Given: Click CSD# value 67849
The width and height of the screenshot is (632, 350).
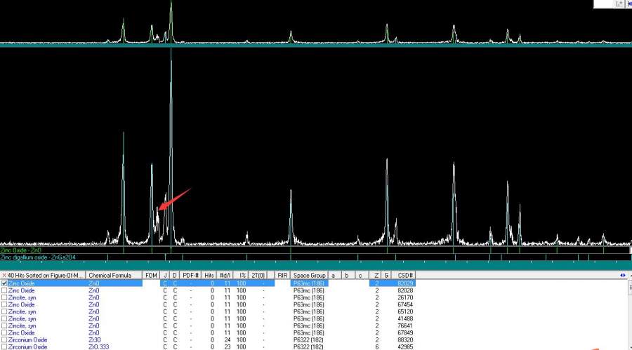Looking at the screenshot, I should tap(405, 332).
